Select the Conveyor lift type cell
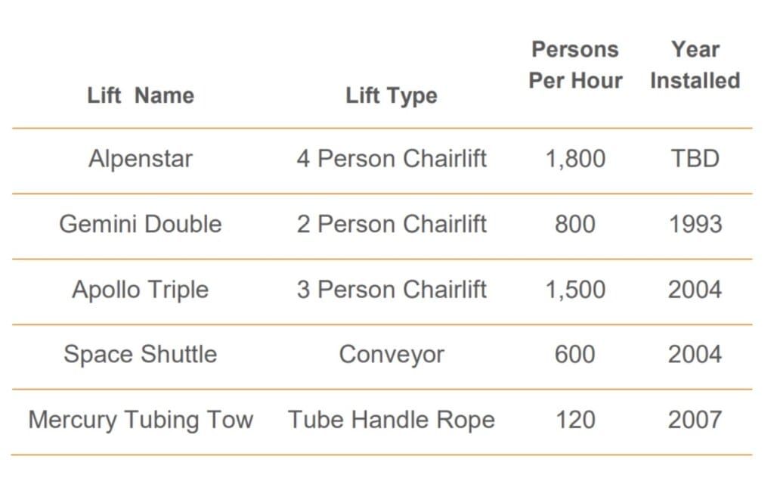This screenshot has height=478, width=774. [x=392, y=354]
